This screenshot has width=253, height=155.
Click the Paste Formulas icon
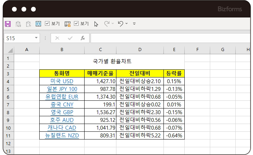point(28,24)
